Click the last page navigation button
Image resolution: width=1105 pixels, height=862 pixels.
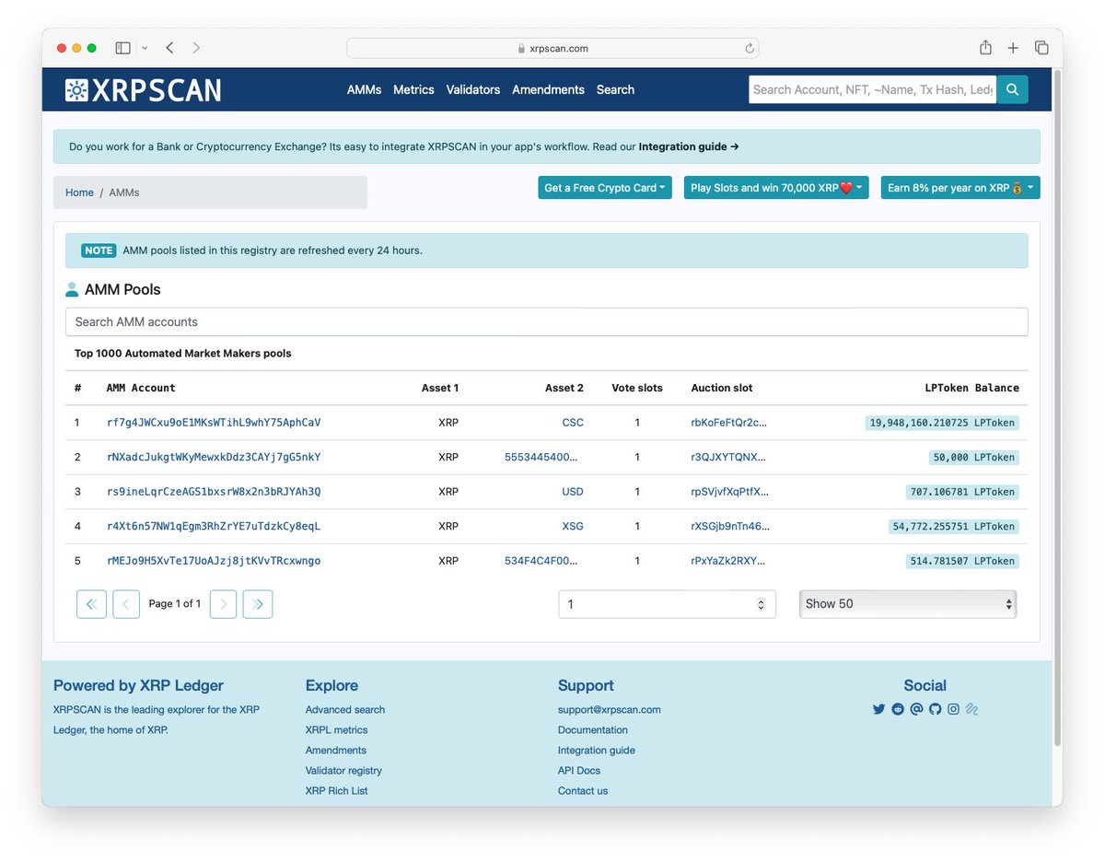point(257,603)
